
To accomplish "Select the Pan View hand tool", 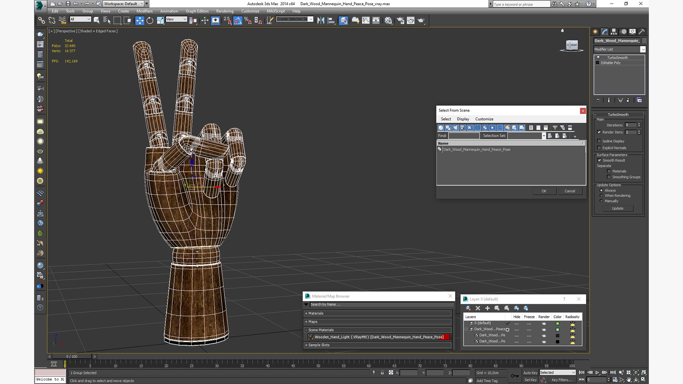I will tap(629, 380).
